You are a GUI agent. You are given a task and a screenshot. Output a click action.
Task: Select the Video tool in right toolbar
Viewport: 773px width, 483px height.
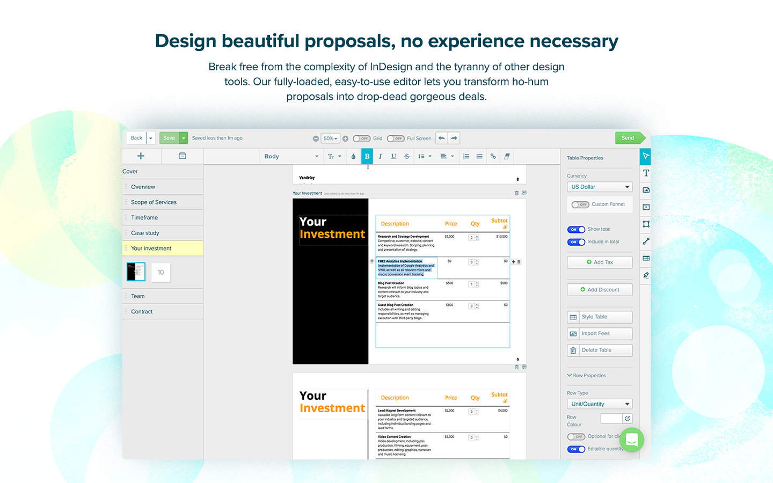coord(646,207)
